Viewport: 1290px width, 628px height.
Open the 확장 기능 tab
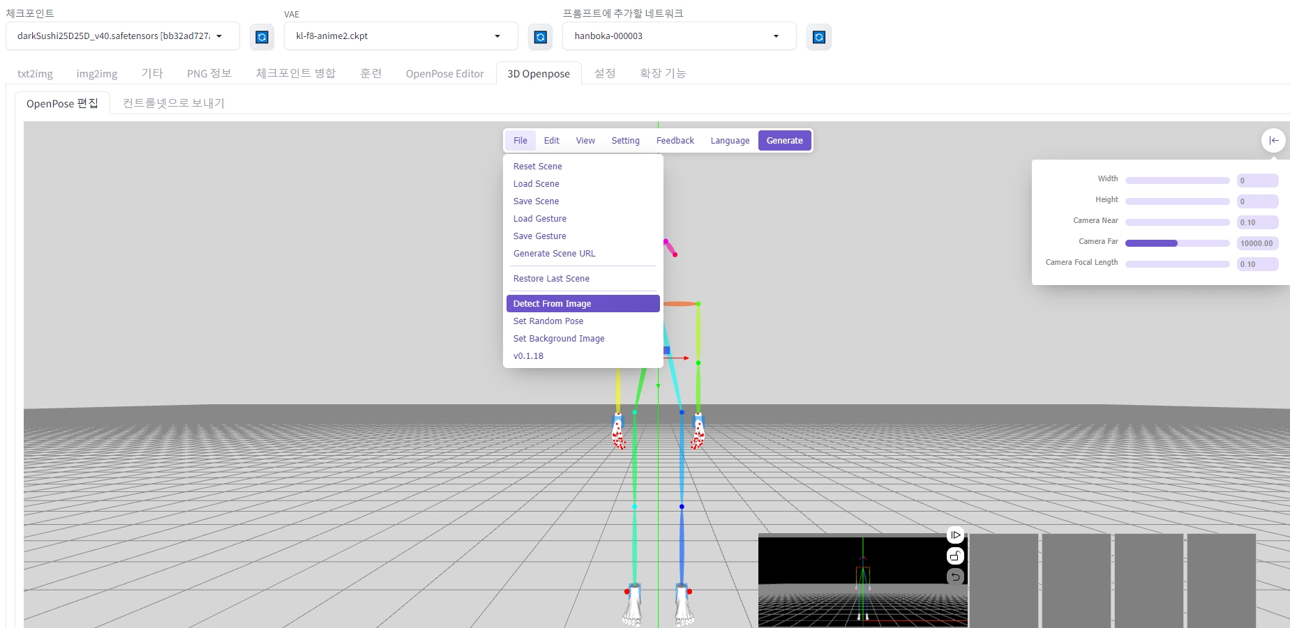tap(663, 73)
